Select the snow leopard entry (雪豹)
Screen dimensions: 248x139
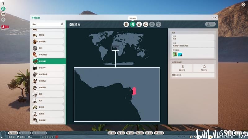[x=48, y=48]
